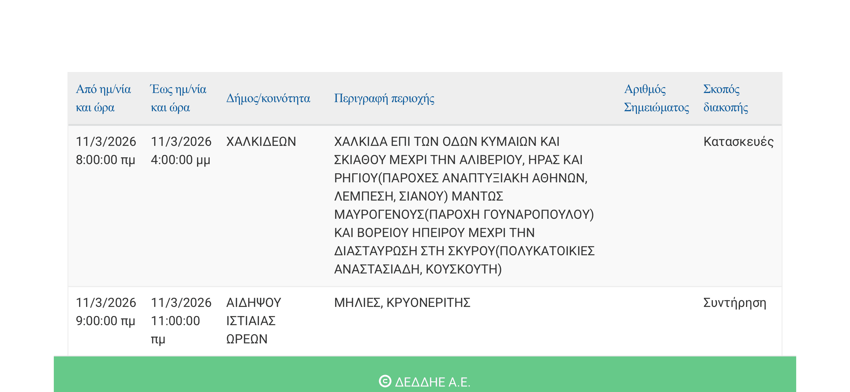
Task: Click the ΔΕΔΔΗΕ Α.Ε. footer text
Action: pyautogui.click(x=432, y=382)
